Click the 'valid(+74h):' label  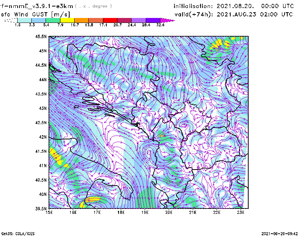194,15
